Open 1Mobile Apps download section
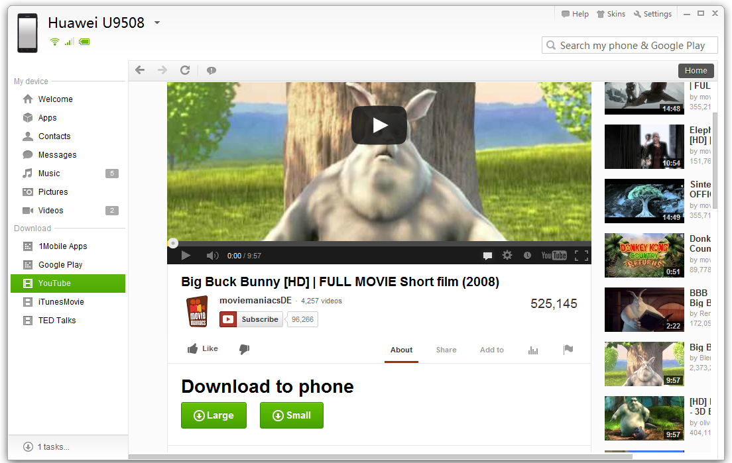This screenshot has height=463, width=732. coord(68,246)
